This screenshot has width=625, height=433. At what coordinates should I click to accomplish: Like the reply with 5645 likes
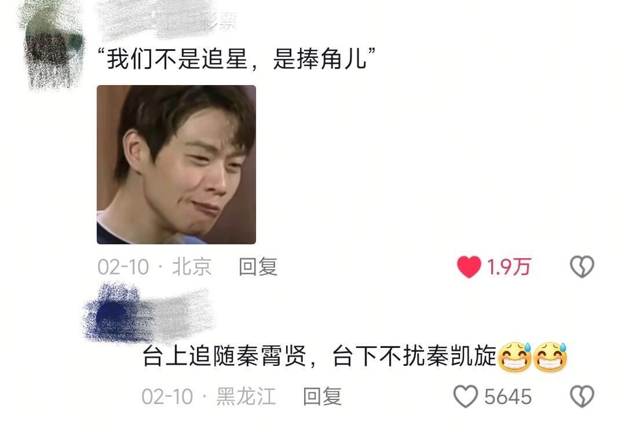click(x=466, y=397)
